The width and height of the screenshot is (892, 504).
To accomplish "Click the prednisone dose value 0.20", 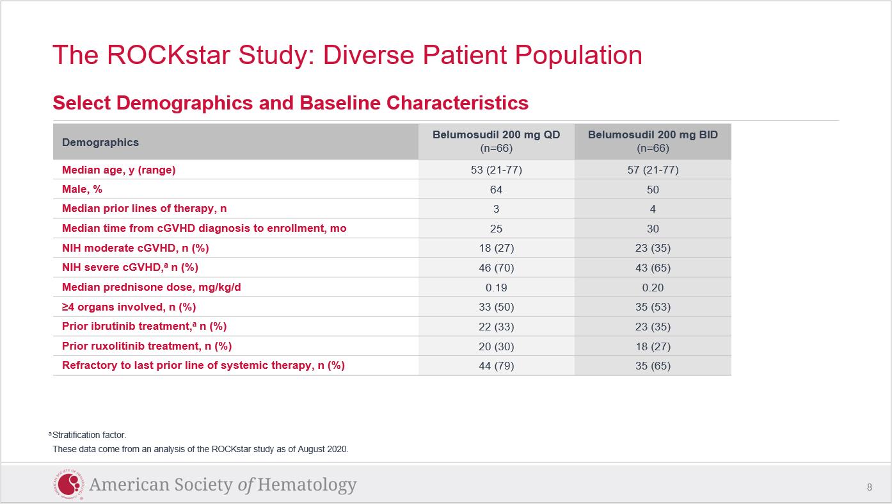I will (653, 288).
